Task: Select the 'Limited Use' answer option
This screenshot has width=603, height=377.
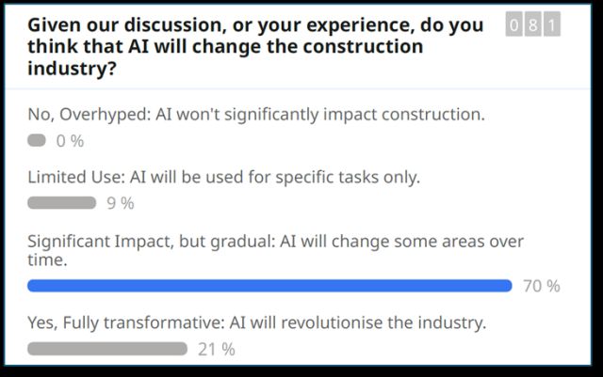Action: (x=224, y=178)
